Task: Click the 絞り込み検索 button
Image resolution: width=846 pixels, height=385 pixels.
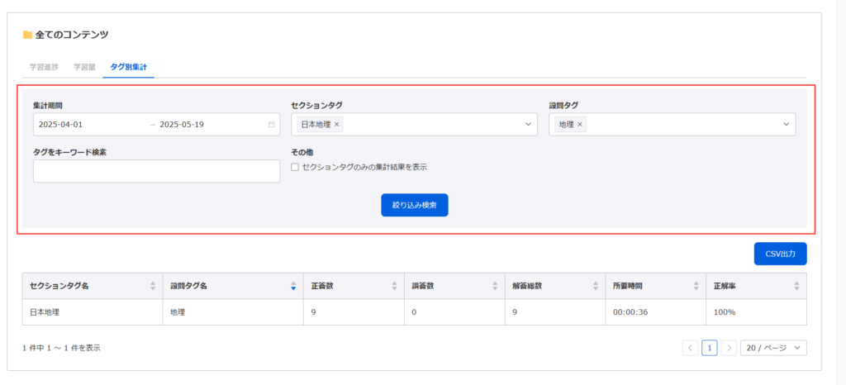Action: coord(415,205)
